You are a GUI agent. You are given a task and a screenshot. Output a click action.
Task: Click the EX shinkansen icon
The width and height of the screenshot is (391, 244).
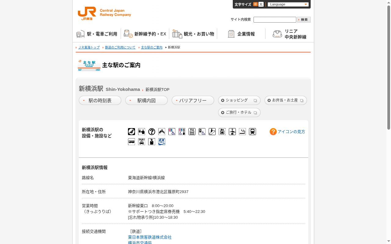point(162,142)
